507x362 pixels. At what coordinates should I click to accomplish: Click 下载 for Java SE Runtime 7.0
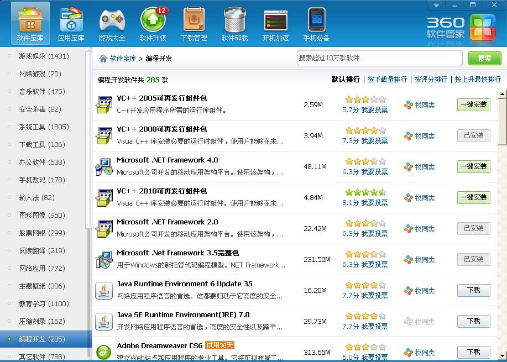[x=474, y=321]
